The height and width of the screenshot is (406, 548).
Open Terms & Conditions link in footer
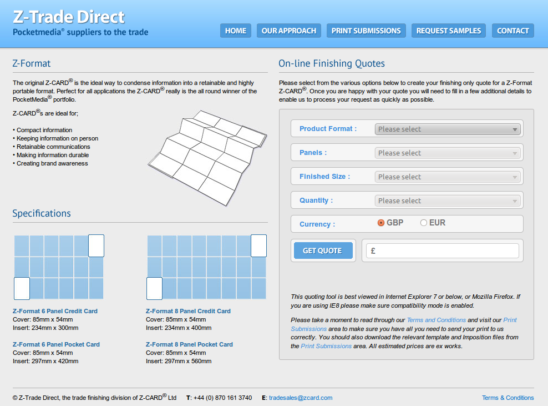(508, 398)
